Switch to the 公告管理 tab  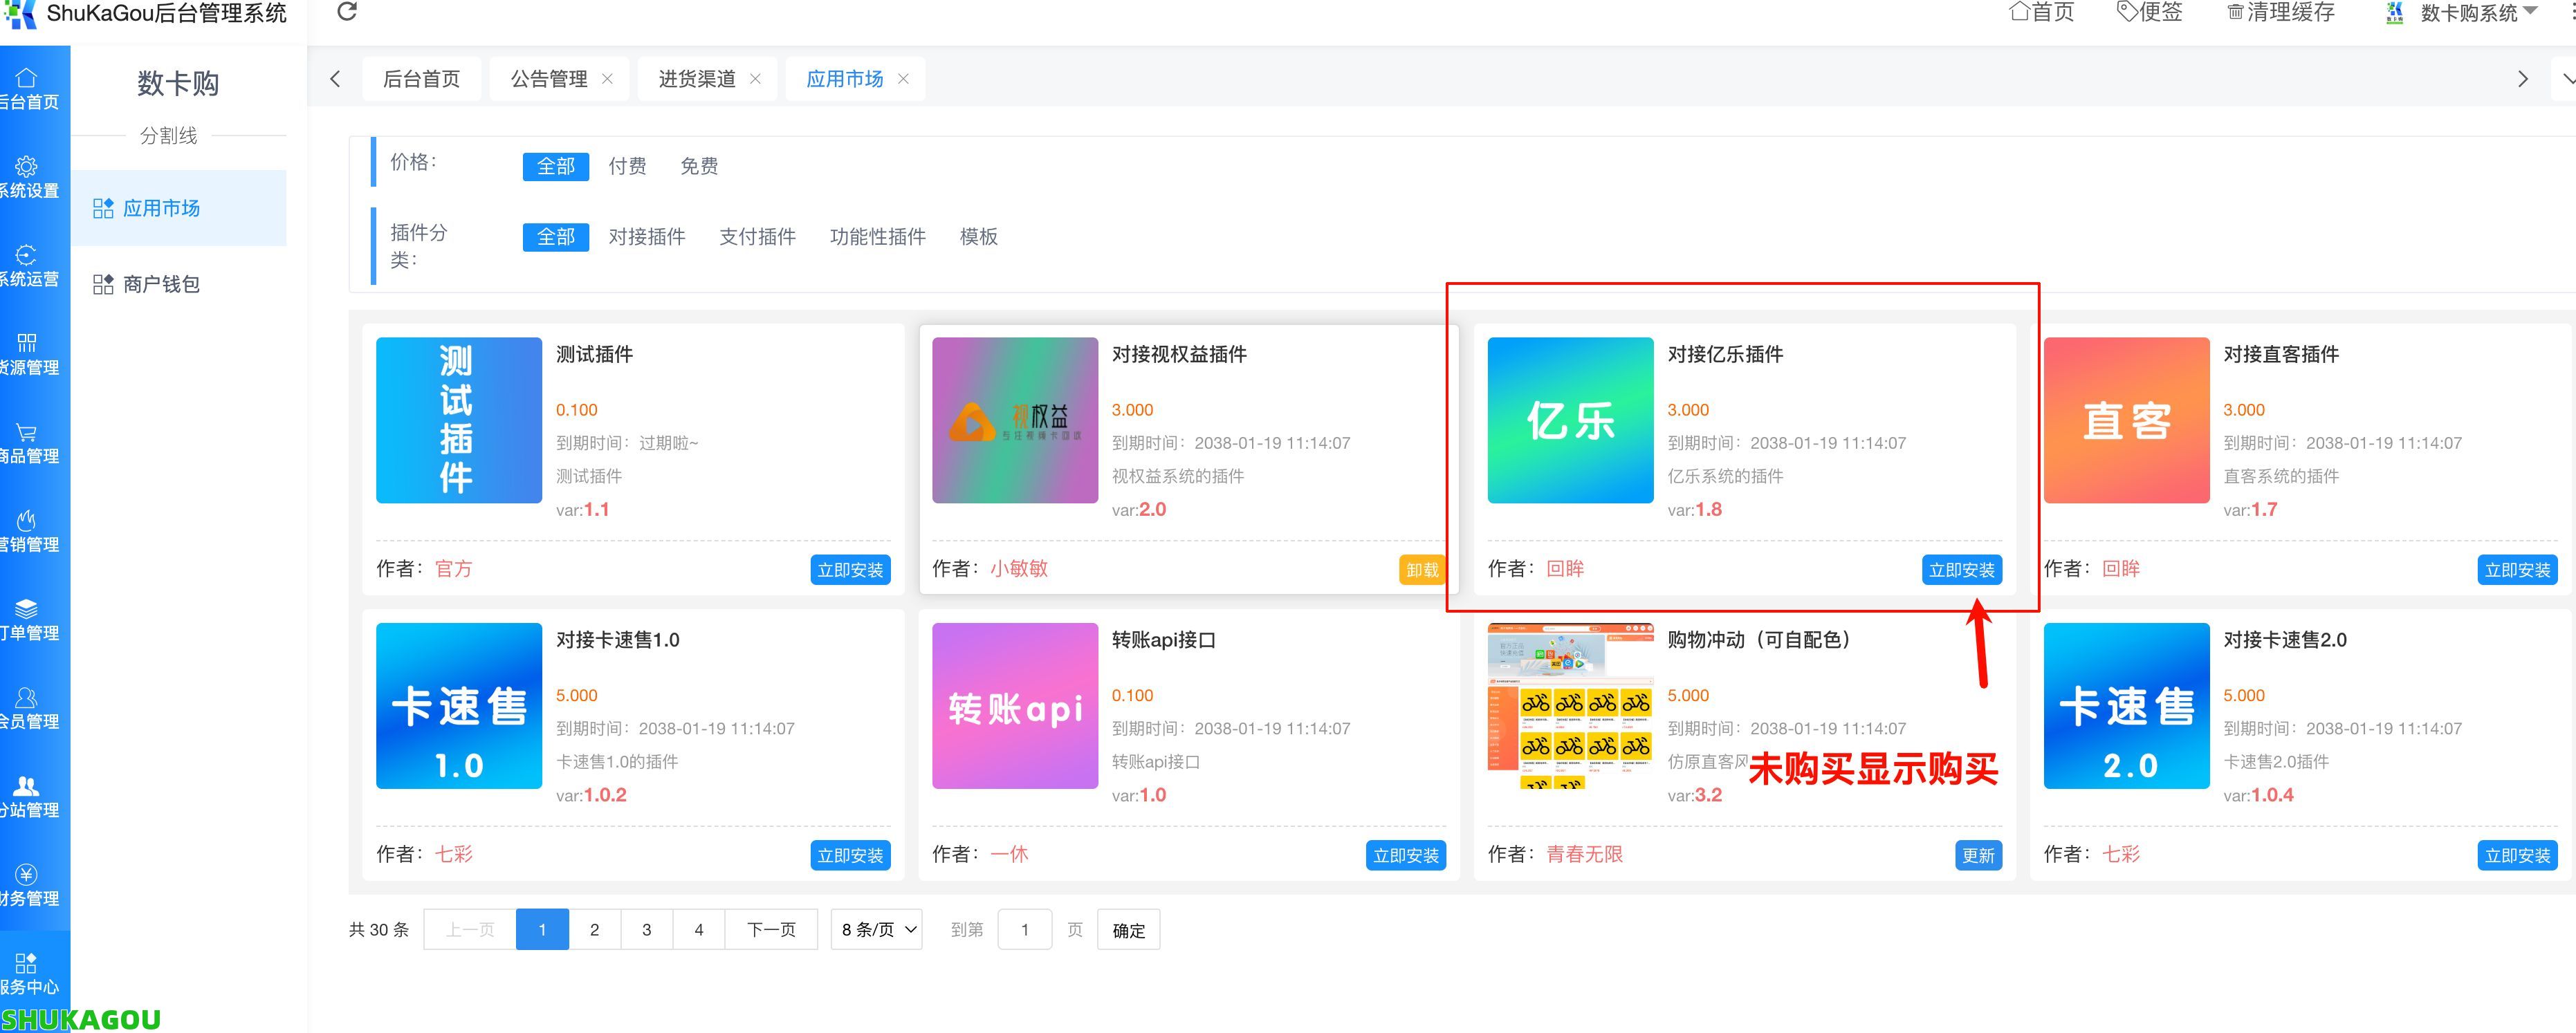tap(549, 78)
